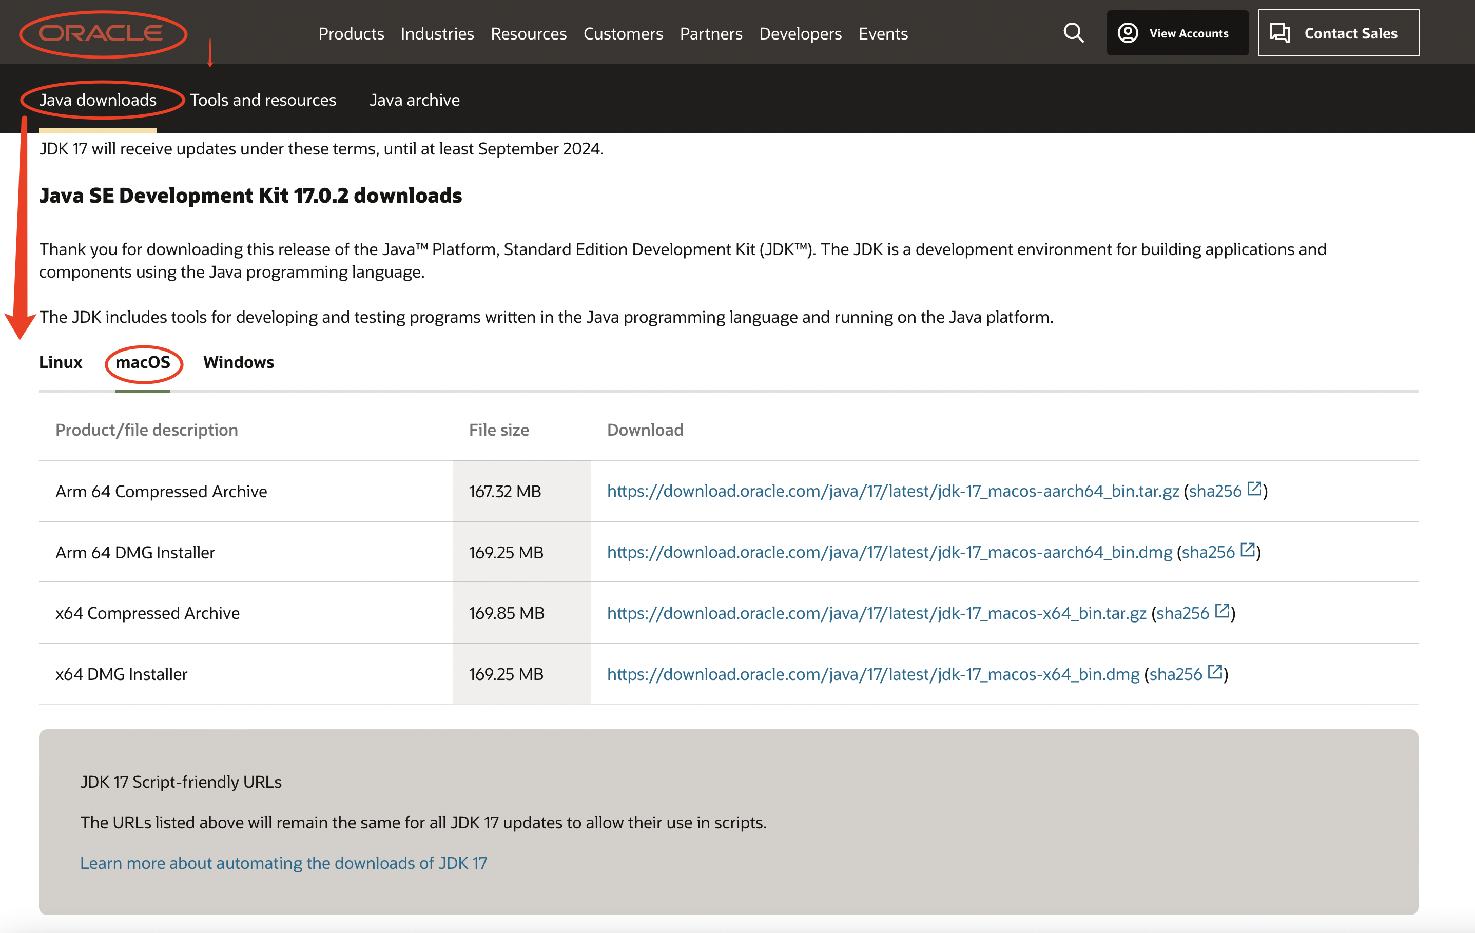Screen dimensions: 1475x933
Task: Click the JDK 17 Script-friendly URLs title
Action: 181,782
